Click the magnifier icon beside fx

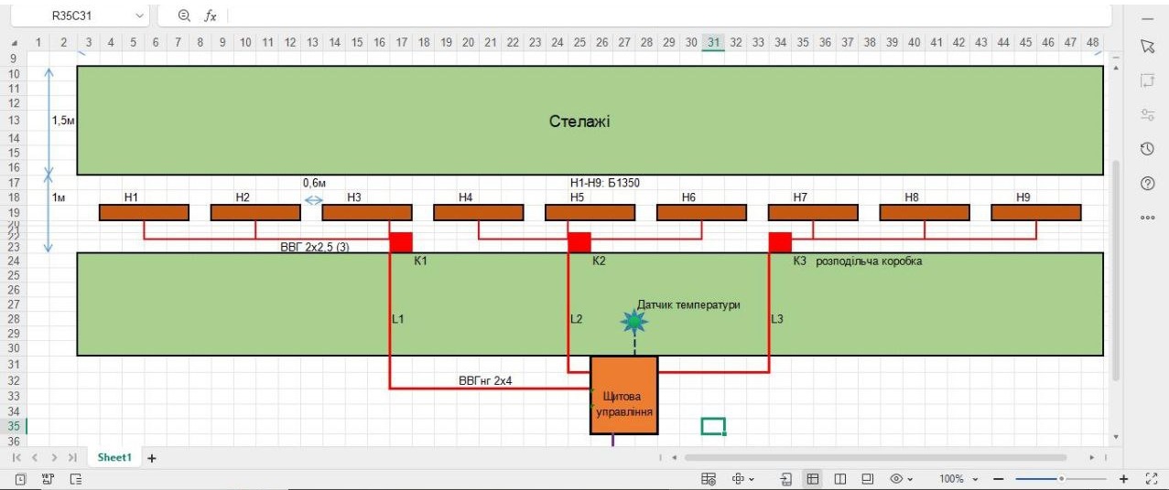(x=184, y=16)
